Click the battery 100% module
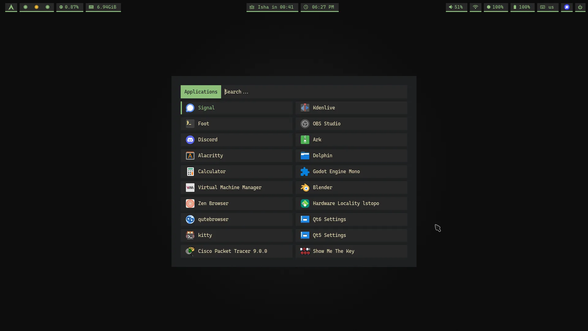 click(x=522, y=7)
